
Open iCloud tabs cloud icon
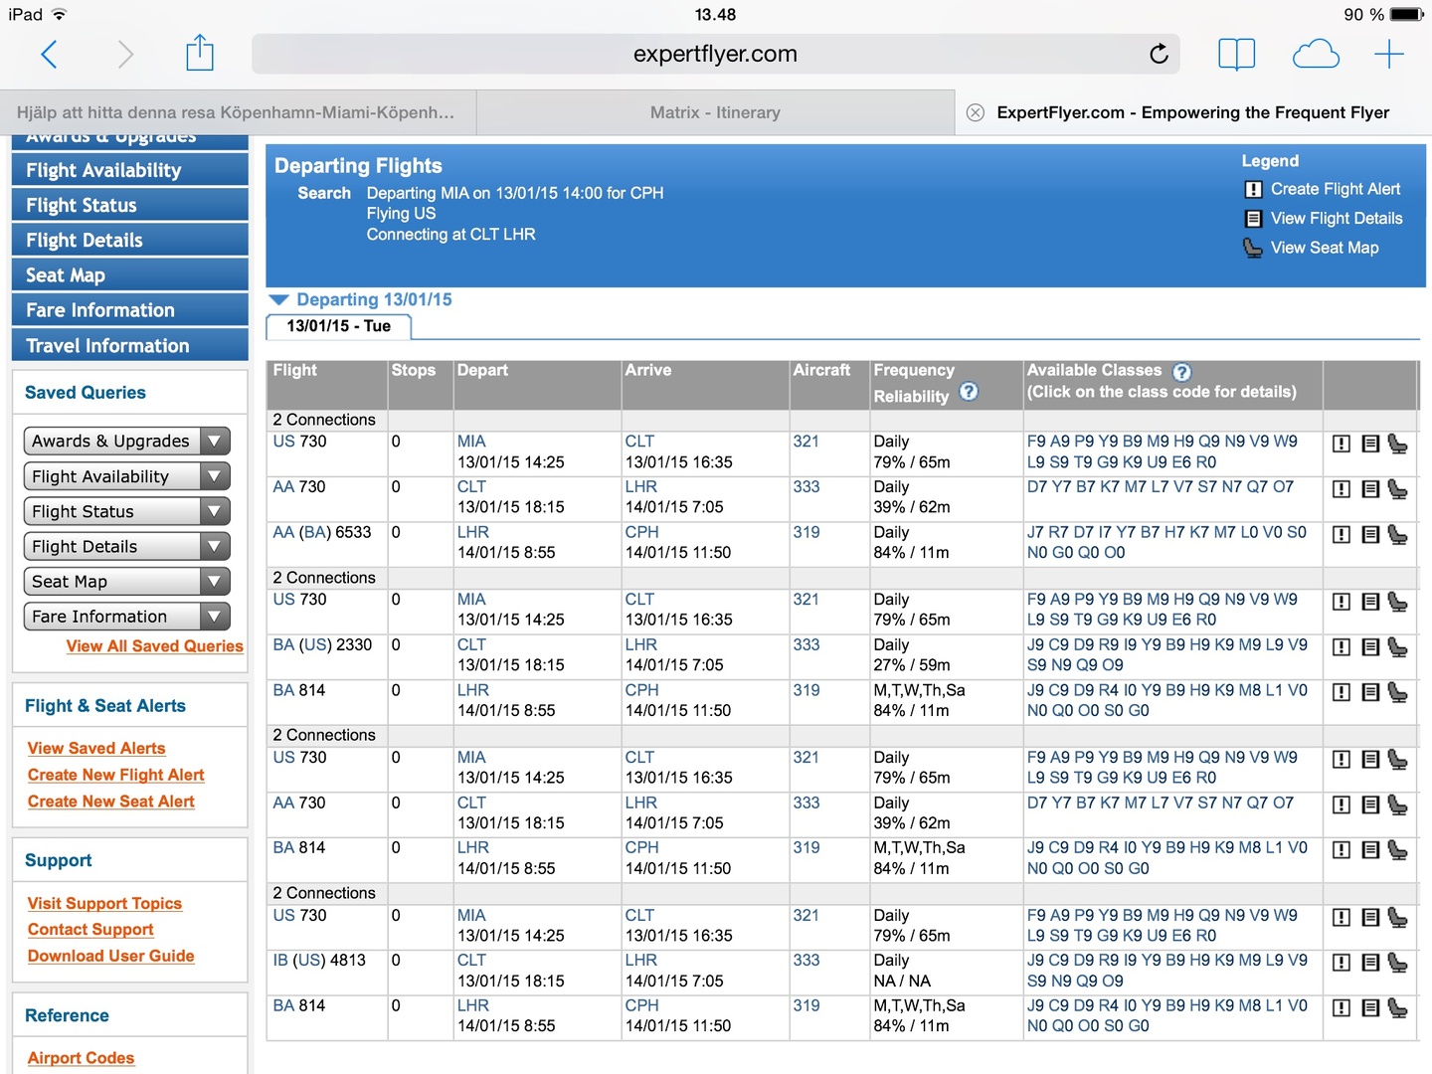(x=1315, y=54)
